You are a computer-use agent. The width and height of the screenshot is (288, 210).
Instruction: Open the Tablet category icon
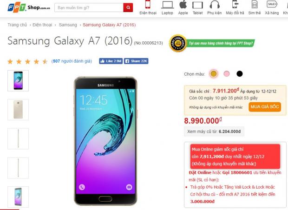click(x=197, y=5)
